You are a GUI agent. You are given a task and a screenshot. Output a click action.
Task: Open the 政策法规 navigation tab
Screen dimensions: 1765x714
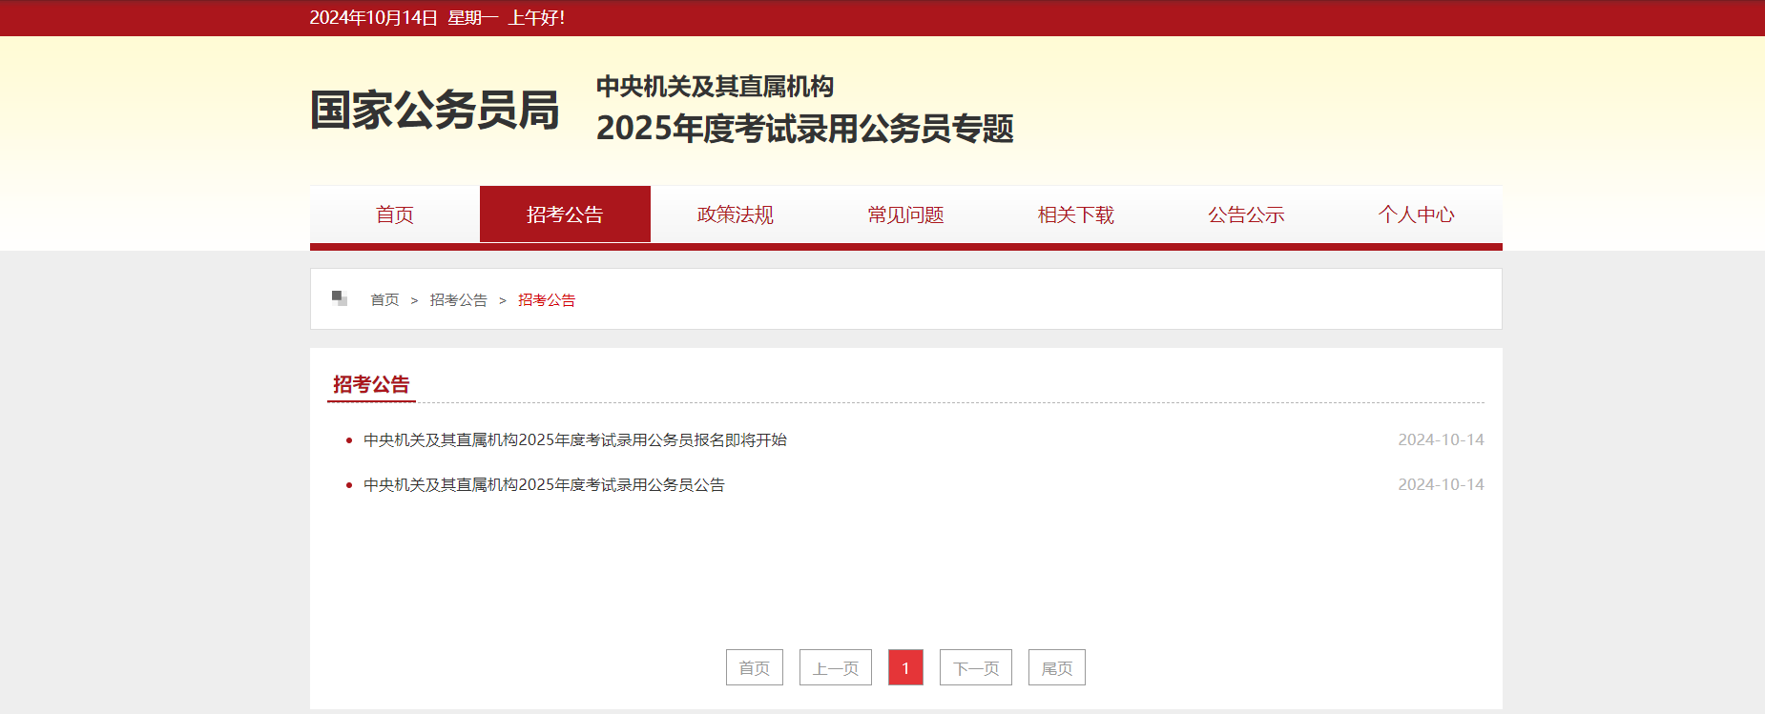pyautogui.click(x=736, y=214)
